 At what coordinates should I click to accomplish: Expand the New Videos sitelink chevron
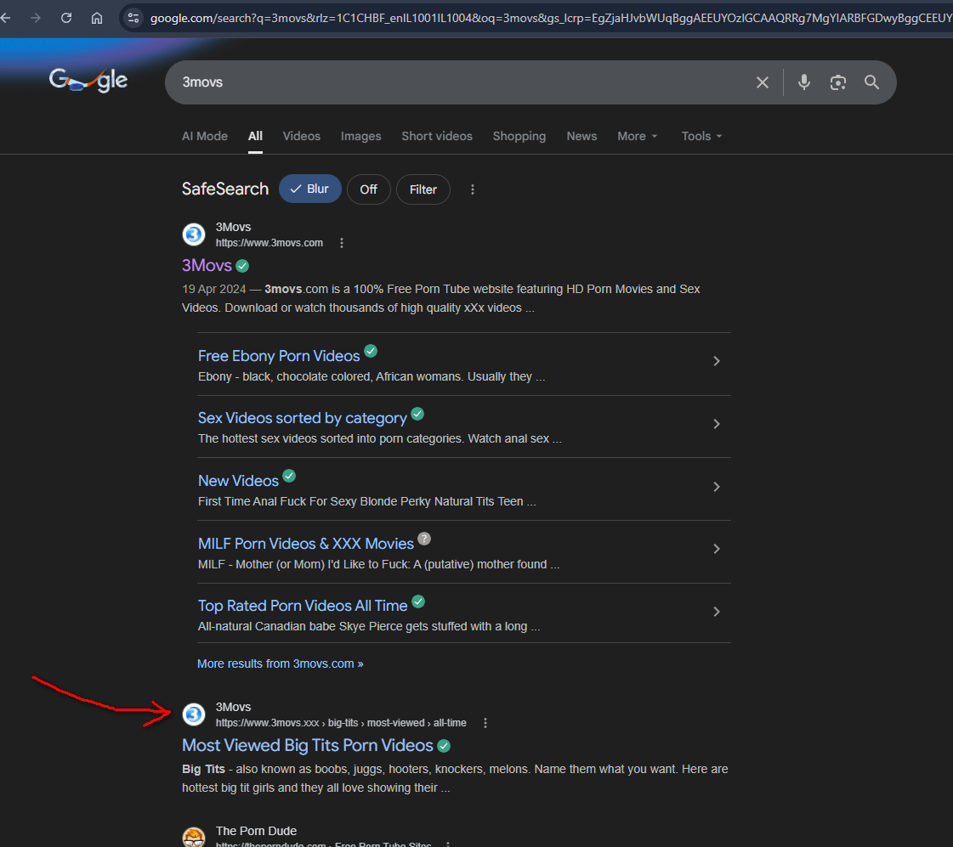(717, 487)
